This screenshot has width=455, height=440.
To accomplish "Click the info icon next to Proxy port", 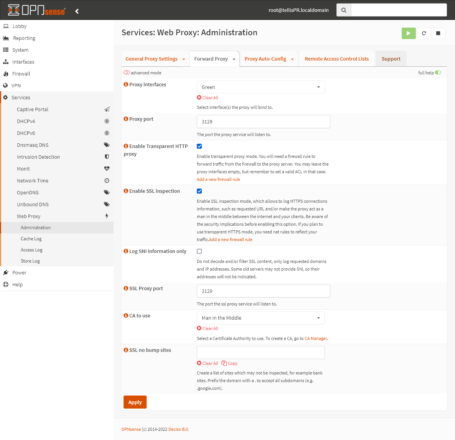I will [x=126, y=118].
